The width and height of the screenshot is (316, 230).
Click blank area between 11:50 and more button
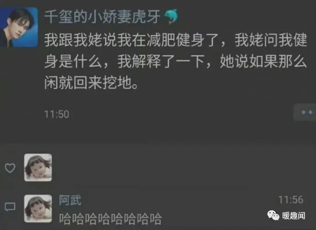point(181,114)
